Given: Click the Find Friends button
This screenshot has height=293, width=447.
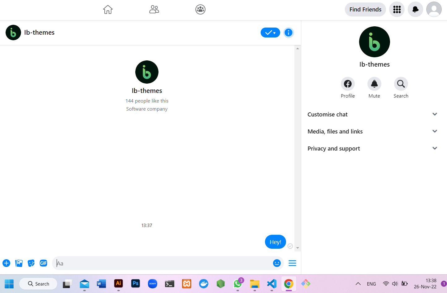Looking at the screenshot, I should coord(365,9).
